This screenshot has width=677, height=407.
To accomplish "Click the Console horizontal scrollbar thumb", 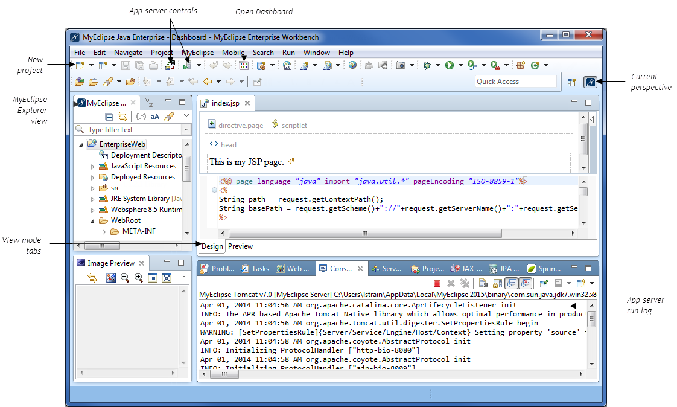I will point(224,374).
